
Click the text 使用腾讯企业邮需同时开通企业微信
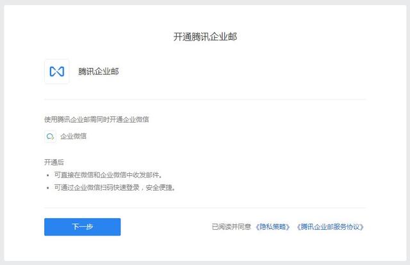(x=97, y=119)
